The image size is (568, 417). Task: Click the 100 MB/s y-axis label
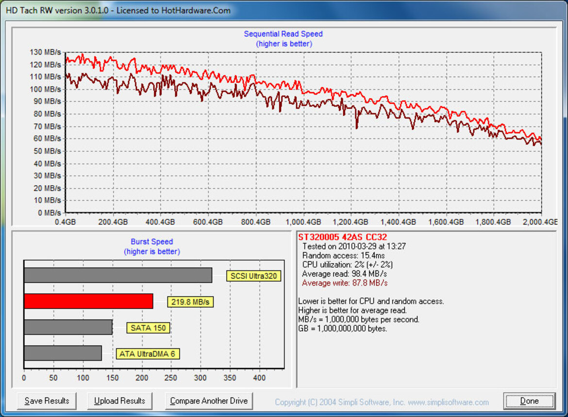tap(45, 89)
